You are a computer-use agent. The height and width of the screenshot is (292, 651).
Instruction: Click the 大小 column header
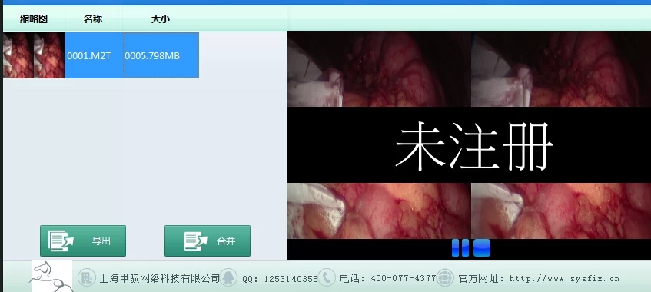tap(161, 18)
